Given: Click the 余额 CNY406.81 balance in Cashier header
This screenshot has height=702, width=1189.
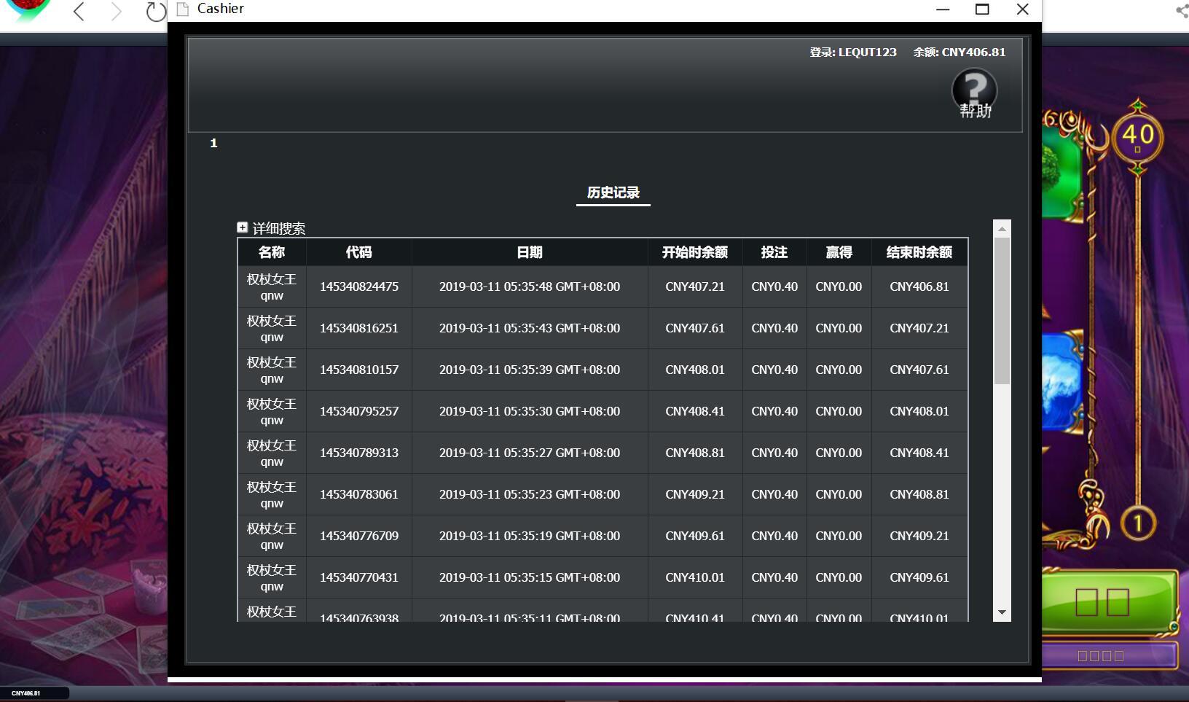Looking at the screenshot, I should pos(960,52).
